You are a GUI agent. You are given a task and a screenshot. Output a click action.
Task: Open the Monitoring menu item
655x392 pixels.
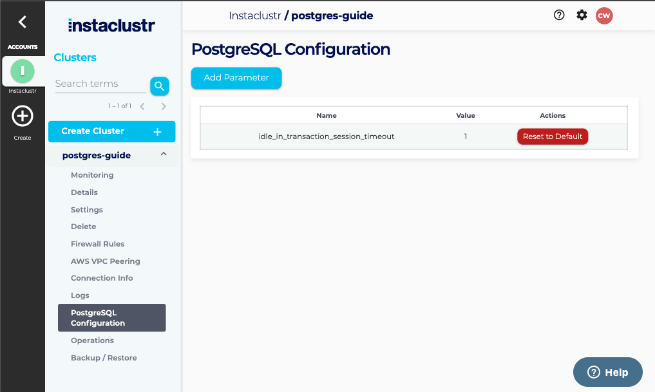[92, 175]
